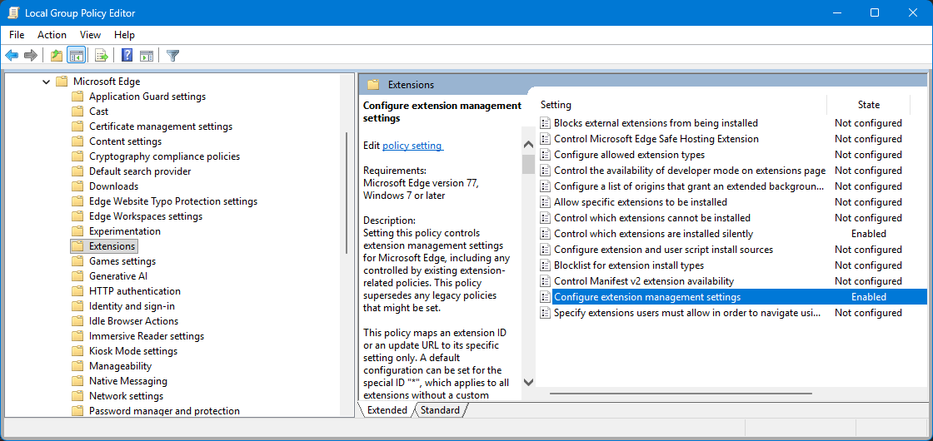This screenshot has width=933, height=441.
Task: Open the File menu
Action: pyautogui.click(x=17, y=35)
